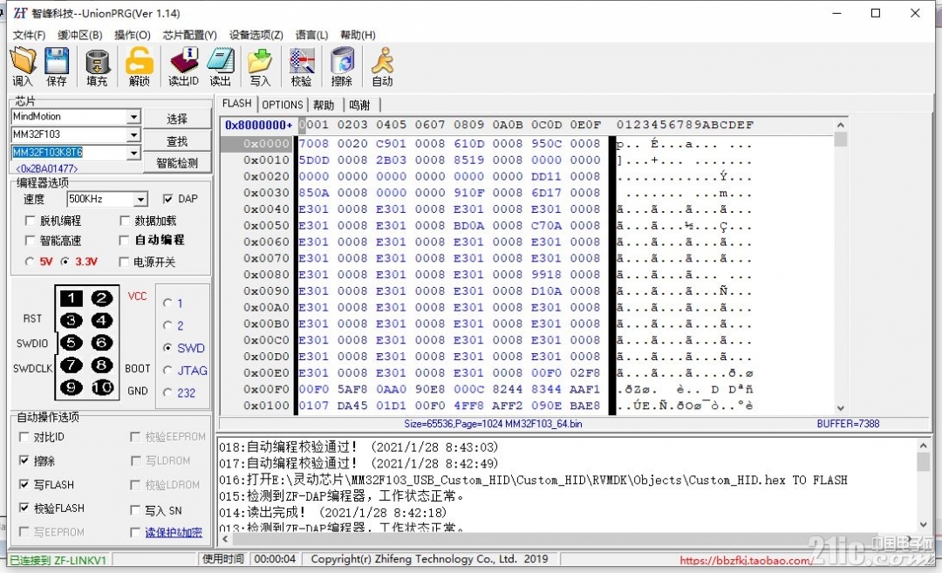Viewport: 942px width, 573px height.
Task: Open the 缓冲区(B) buffer menu
Action: coord(80,35)
